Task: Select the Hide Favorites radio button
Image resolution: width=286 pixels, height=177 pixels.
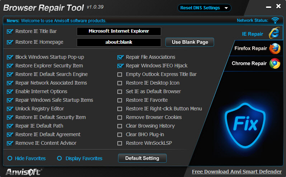Action: [10, 158]
